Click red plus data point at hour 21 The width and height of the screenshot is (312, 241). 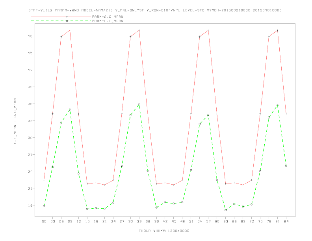click(x=104, y=185)
